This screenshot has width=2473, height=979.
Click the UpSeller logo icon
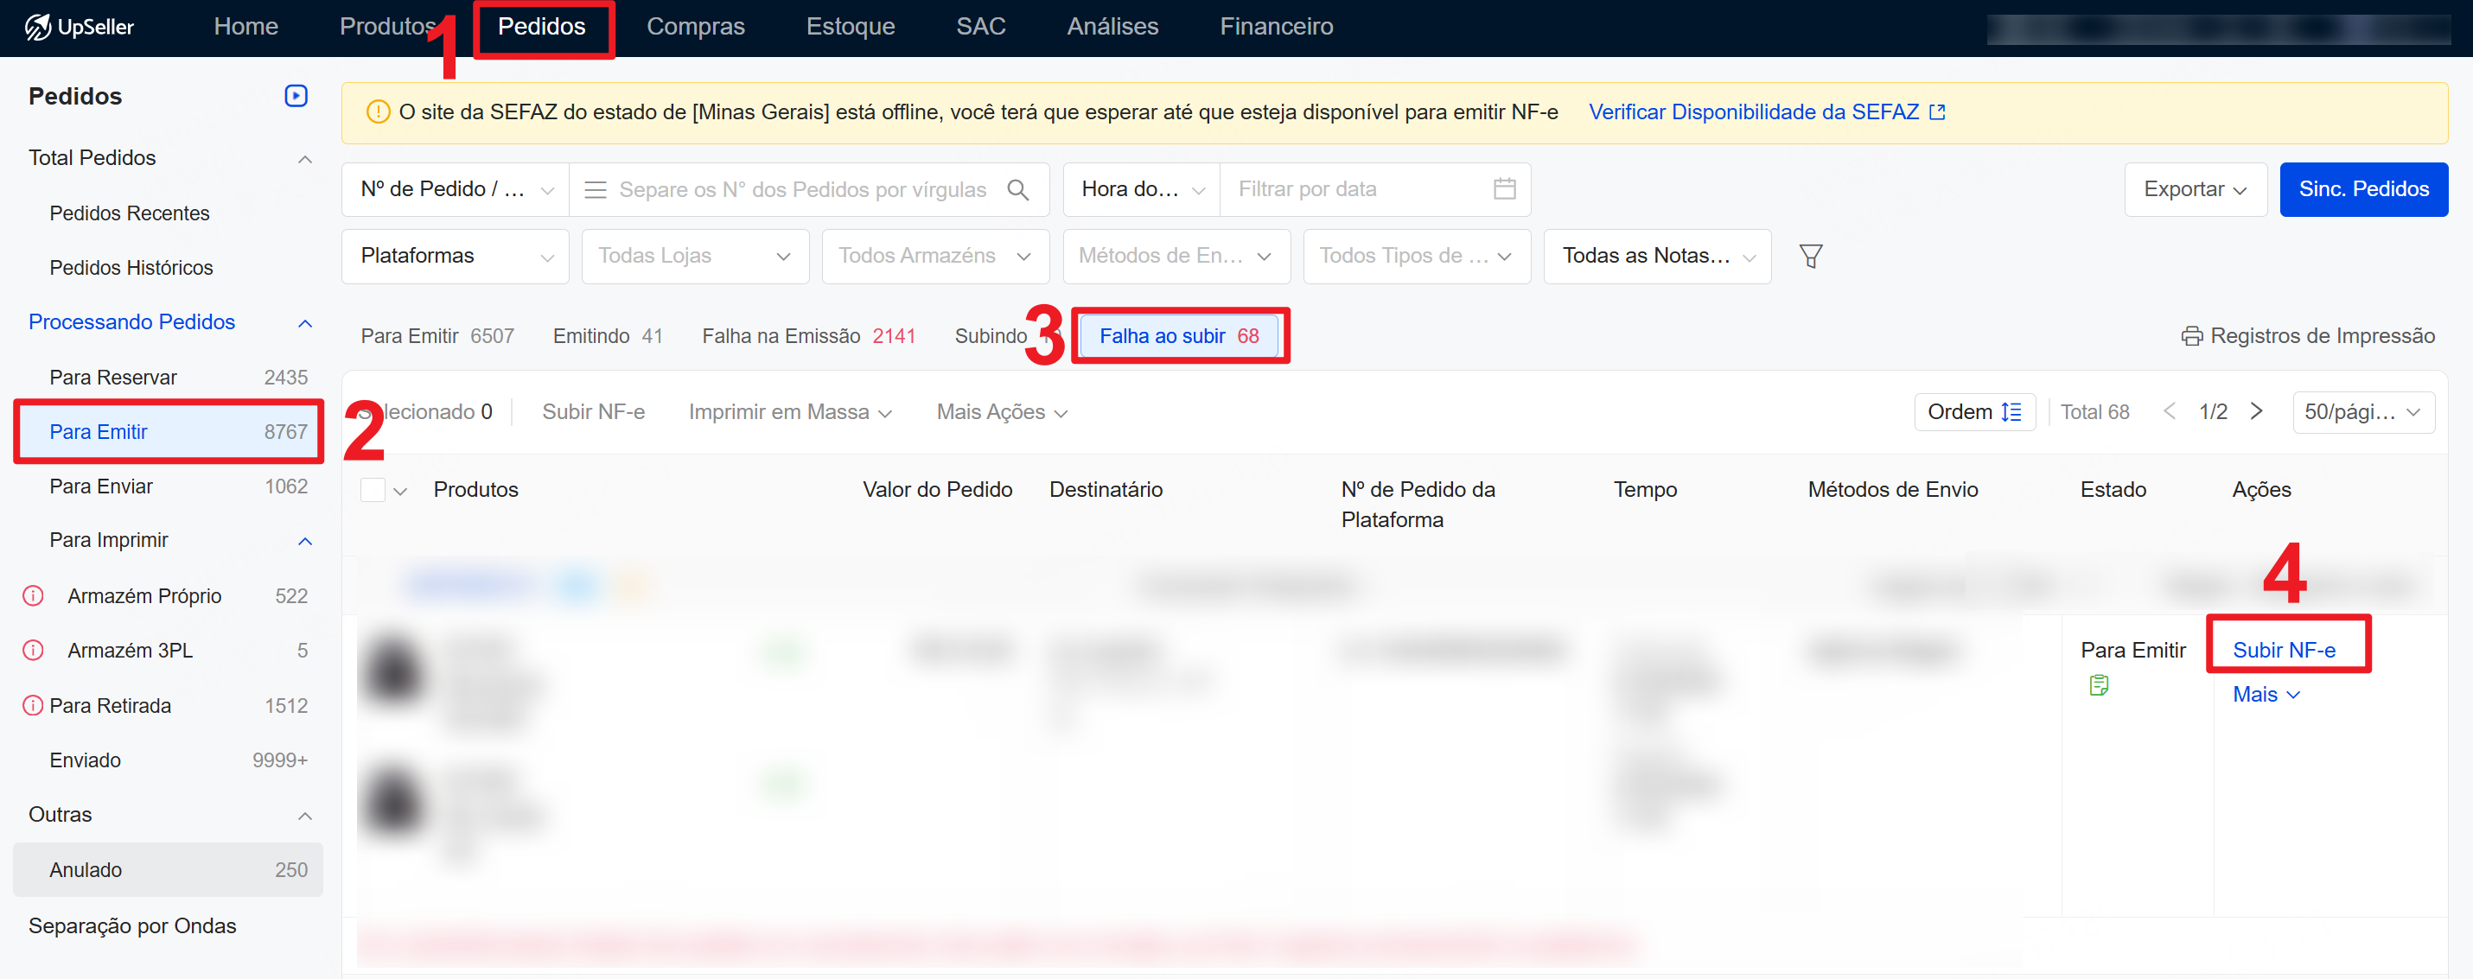click(x=37, y=27)
